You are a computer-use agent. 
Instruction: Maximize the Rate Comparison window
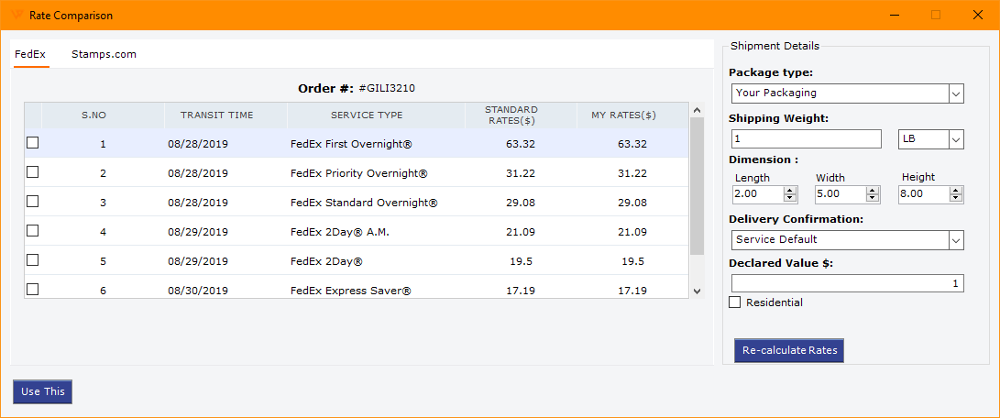pos(936,16)
